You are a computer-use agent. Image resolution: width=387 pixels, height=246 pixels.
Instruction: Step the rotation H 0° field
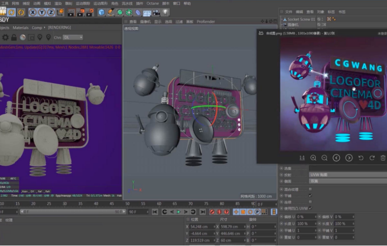[x=275, y=227]
